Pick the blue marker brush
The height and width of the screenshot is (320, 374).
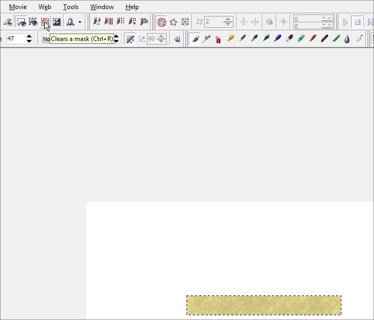click(x=277, y=39)
